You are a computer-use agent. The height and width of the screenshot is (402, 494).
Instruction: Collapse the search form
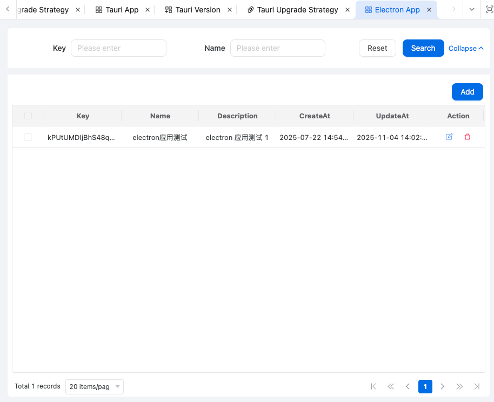pos(466,48)
